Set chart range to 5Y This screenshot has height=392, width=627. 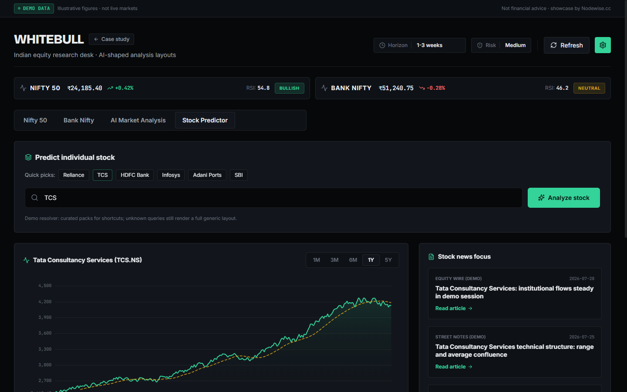[x=388, y=260]
